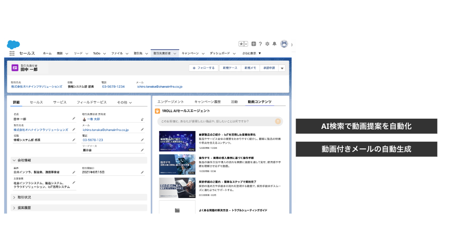Open the ichiro.tanaka email link in header

(160, 86)
